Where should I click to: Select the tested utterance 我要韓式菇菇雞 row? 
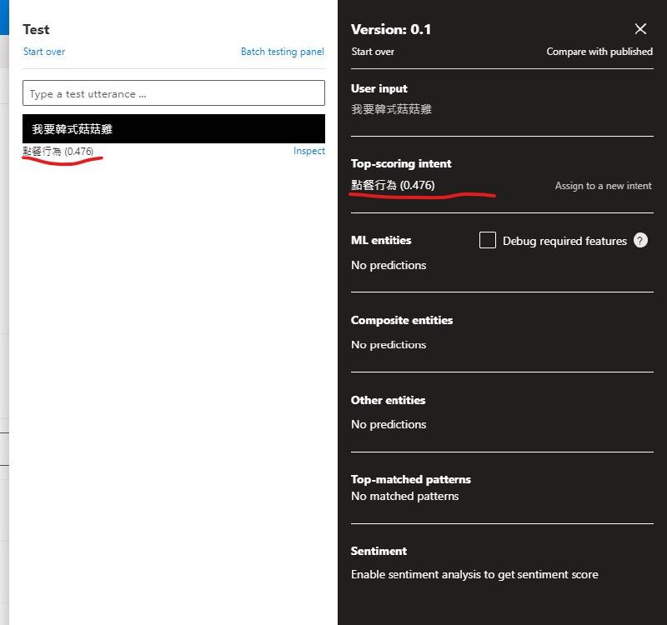click(173, 129)
